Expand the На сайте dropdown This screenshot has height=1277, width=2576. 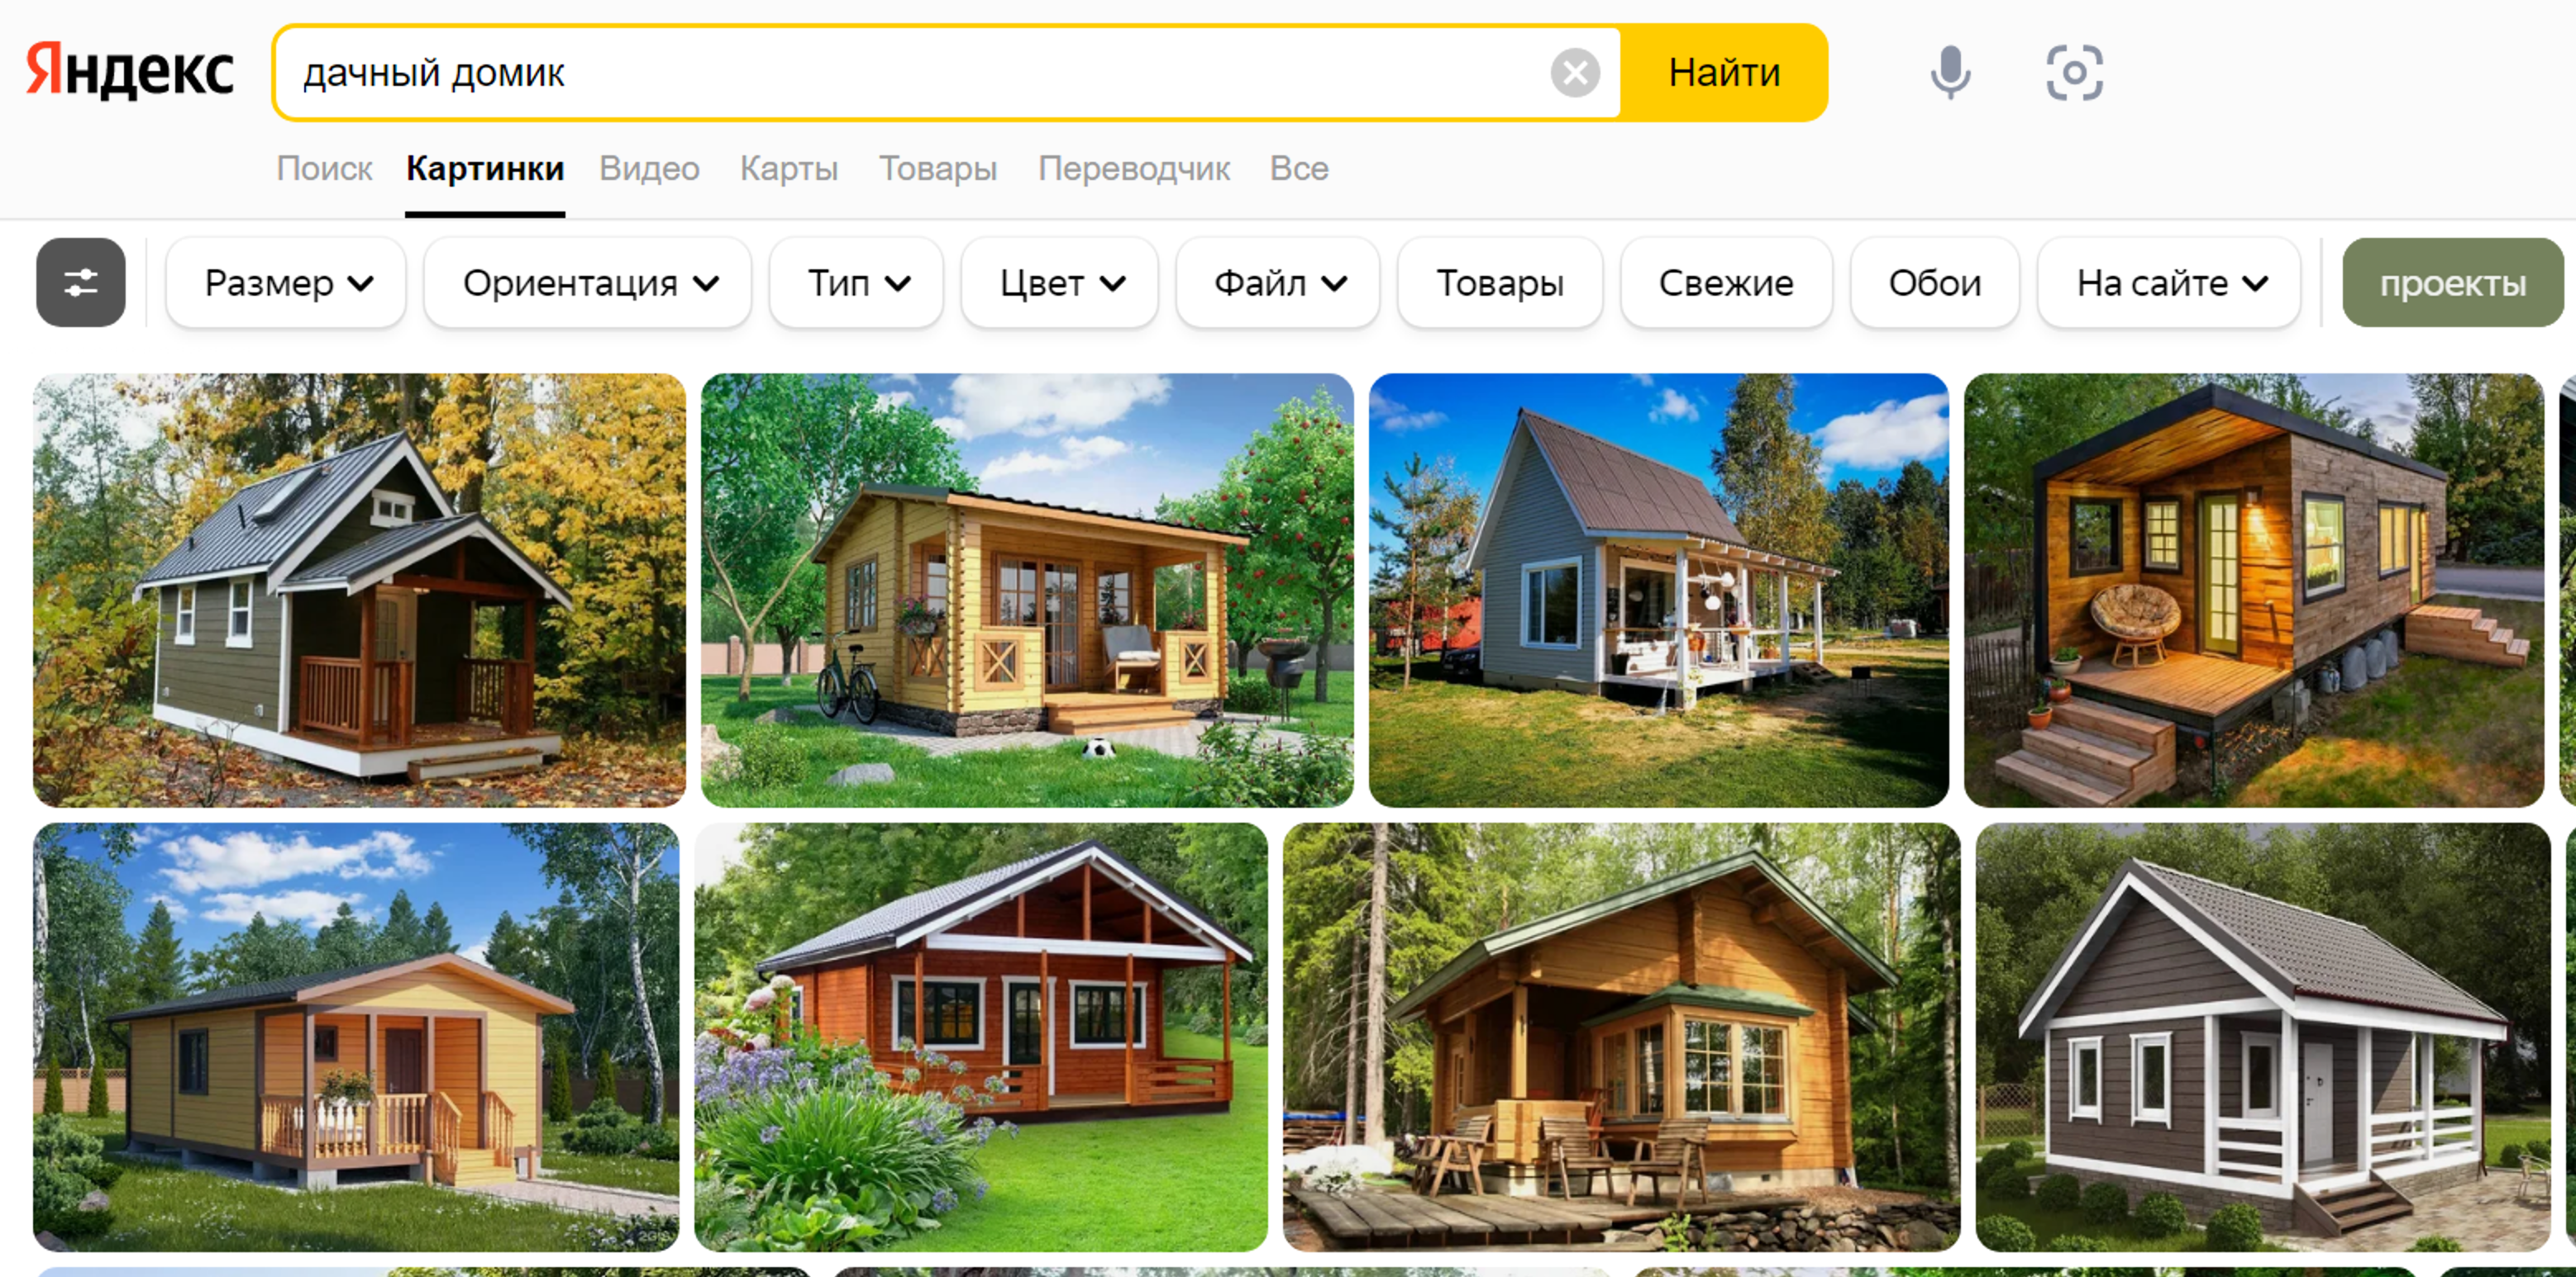[2169, 282]
